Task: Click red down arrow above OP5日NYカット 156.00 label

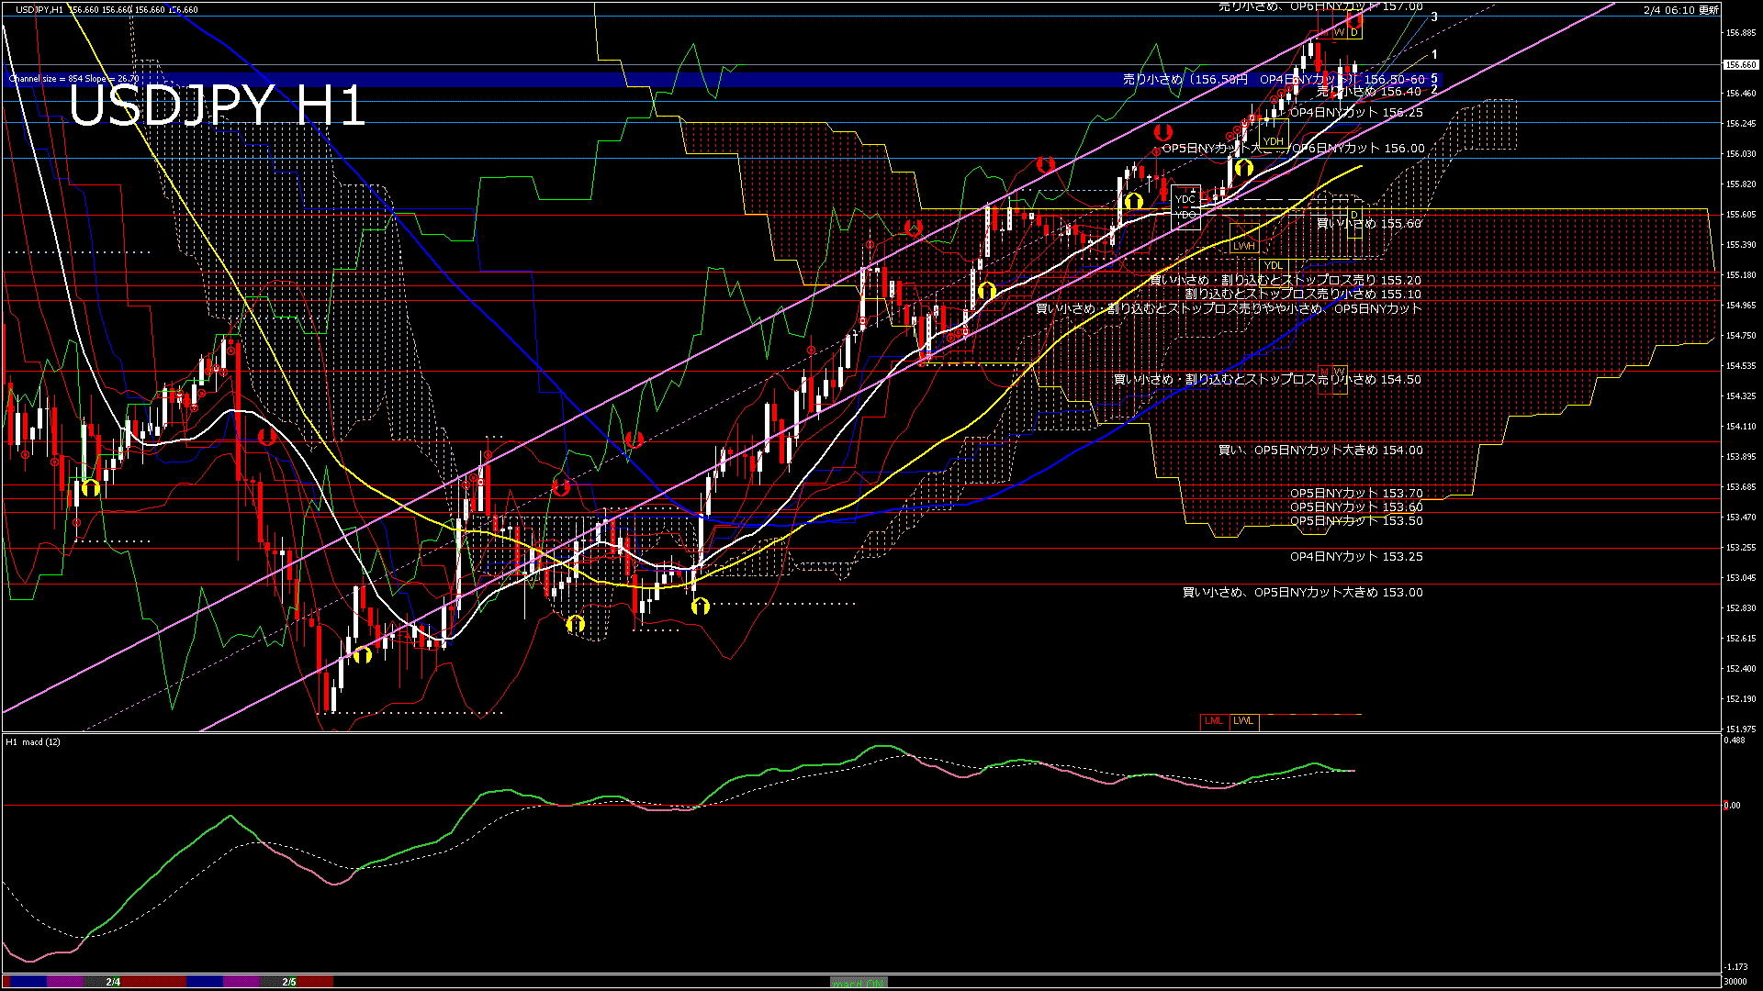Action: click(x=1162, y=133)
